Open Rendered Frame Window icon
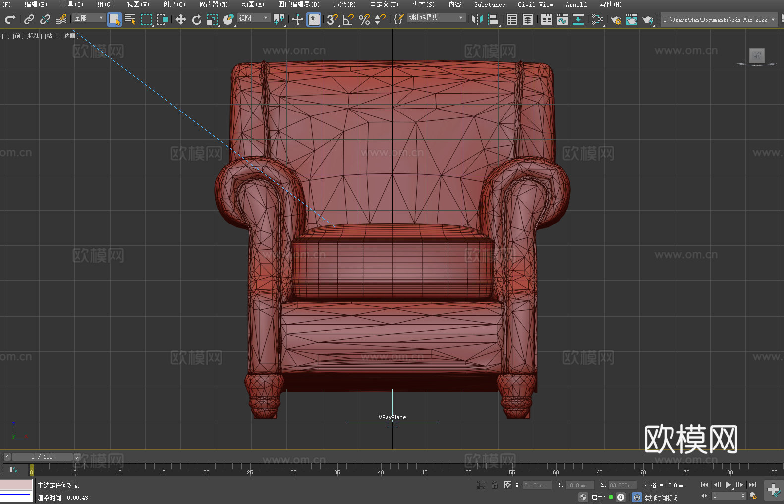This screenshot has width=784, height=504. tap(632, 19)
